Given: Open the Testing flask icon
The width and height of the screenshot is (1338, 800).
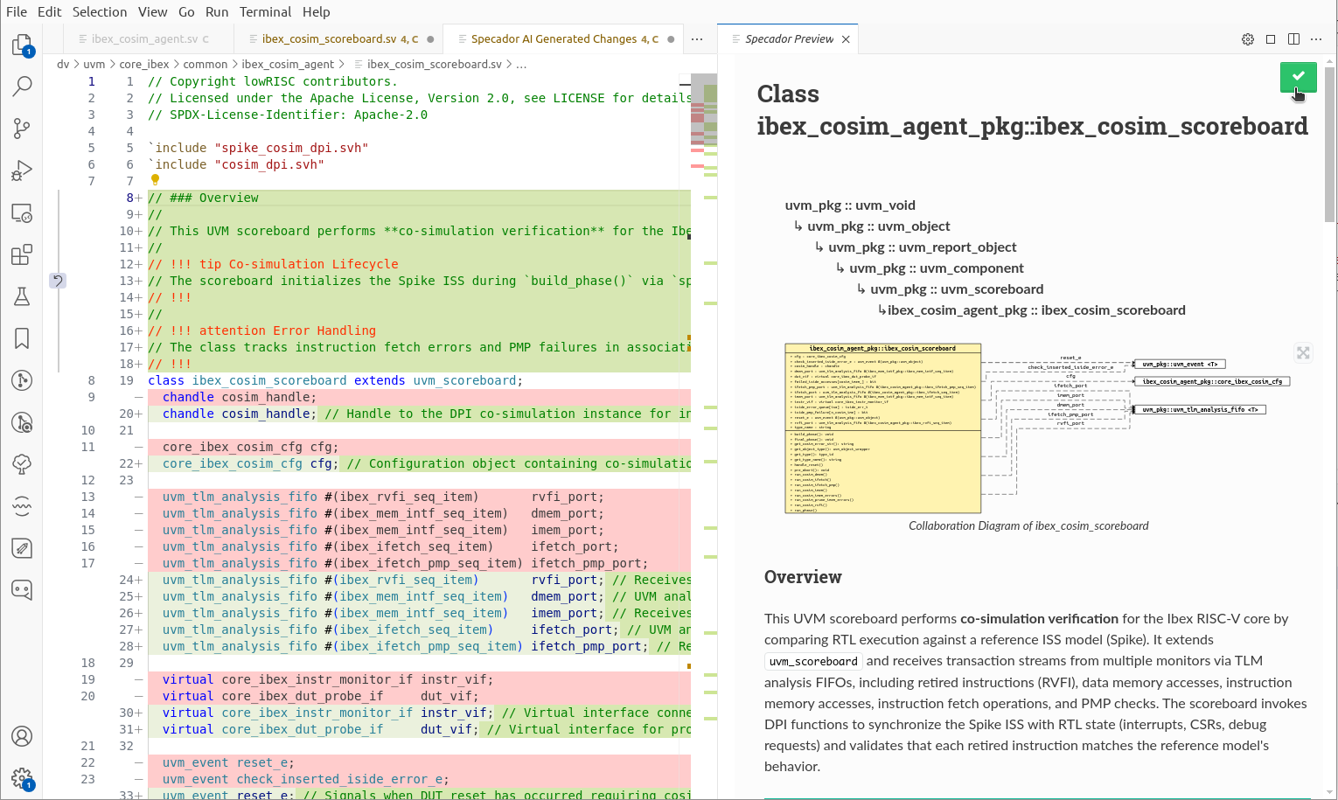Looking at the screenshot, I should pyautogui.click(x=22, y=296).
